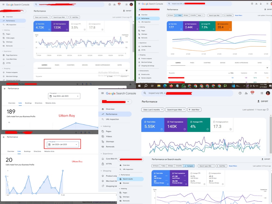Enable Average position checkbox on the 49.5 compare card

click(x=210, y=173)
